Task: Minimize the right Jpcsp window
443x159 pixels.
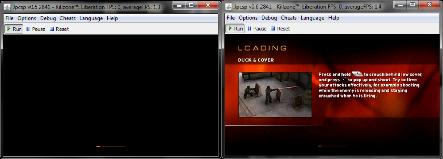Action: click(x=400, y=4)
